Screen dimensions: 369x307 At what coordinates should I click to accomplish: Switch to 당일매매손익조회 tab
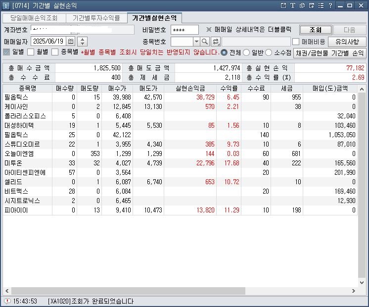tap(34, 18)
